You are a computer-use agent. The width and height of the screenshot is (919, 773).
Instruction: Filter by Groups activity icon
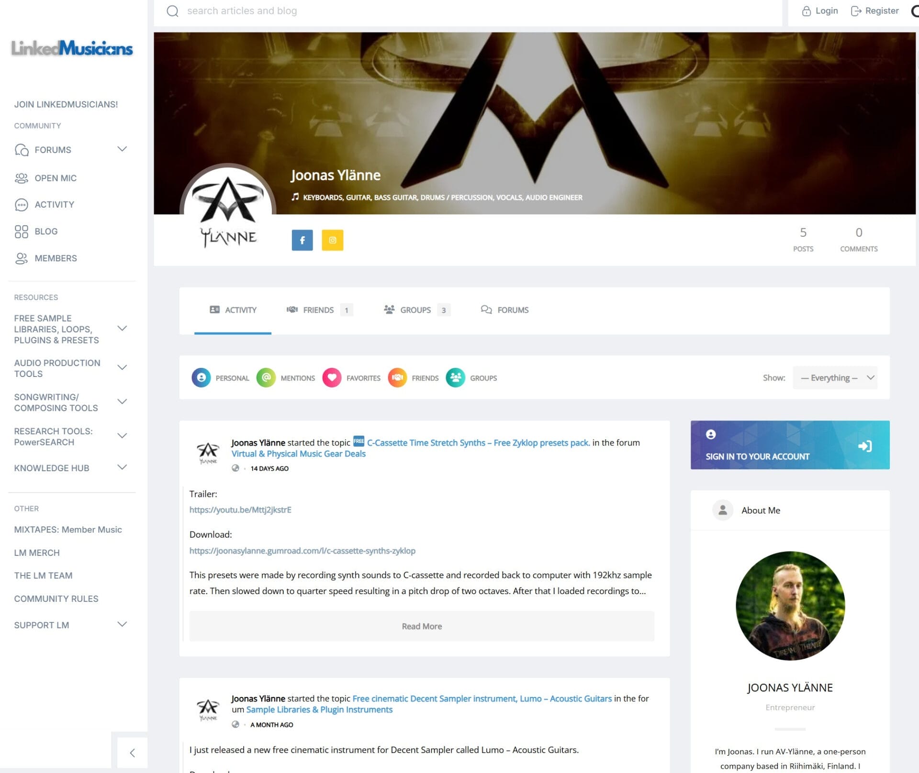click(455, 378)
